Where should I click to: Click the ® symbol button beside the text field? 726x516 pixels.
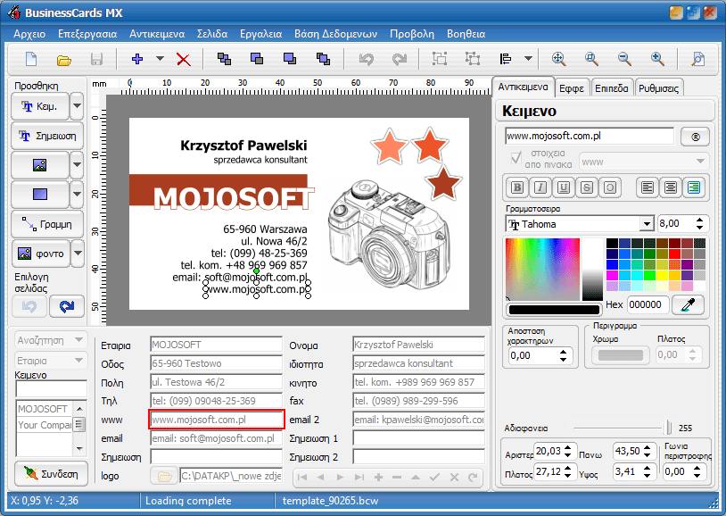tap(695, 137)
